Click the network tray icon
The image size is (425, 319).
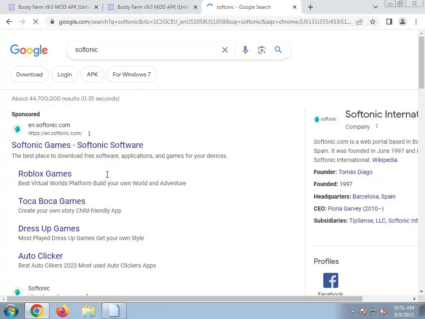coord(373,311)
